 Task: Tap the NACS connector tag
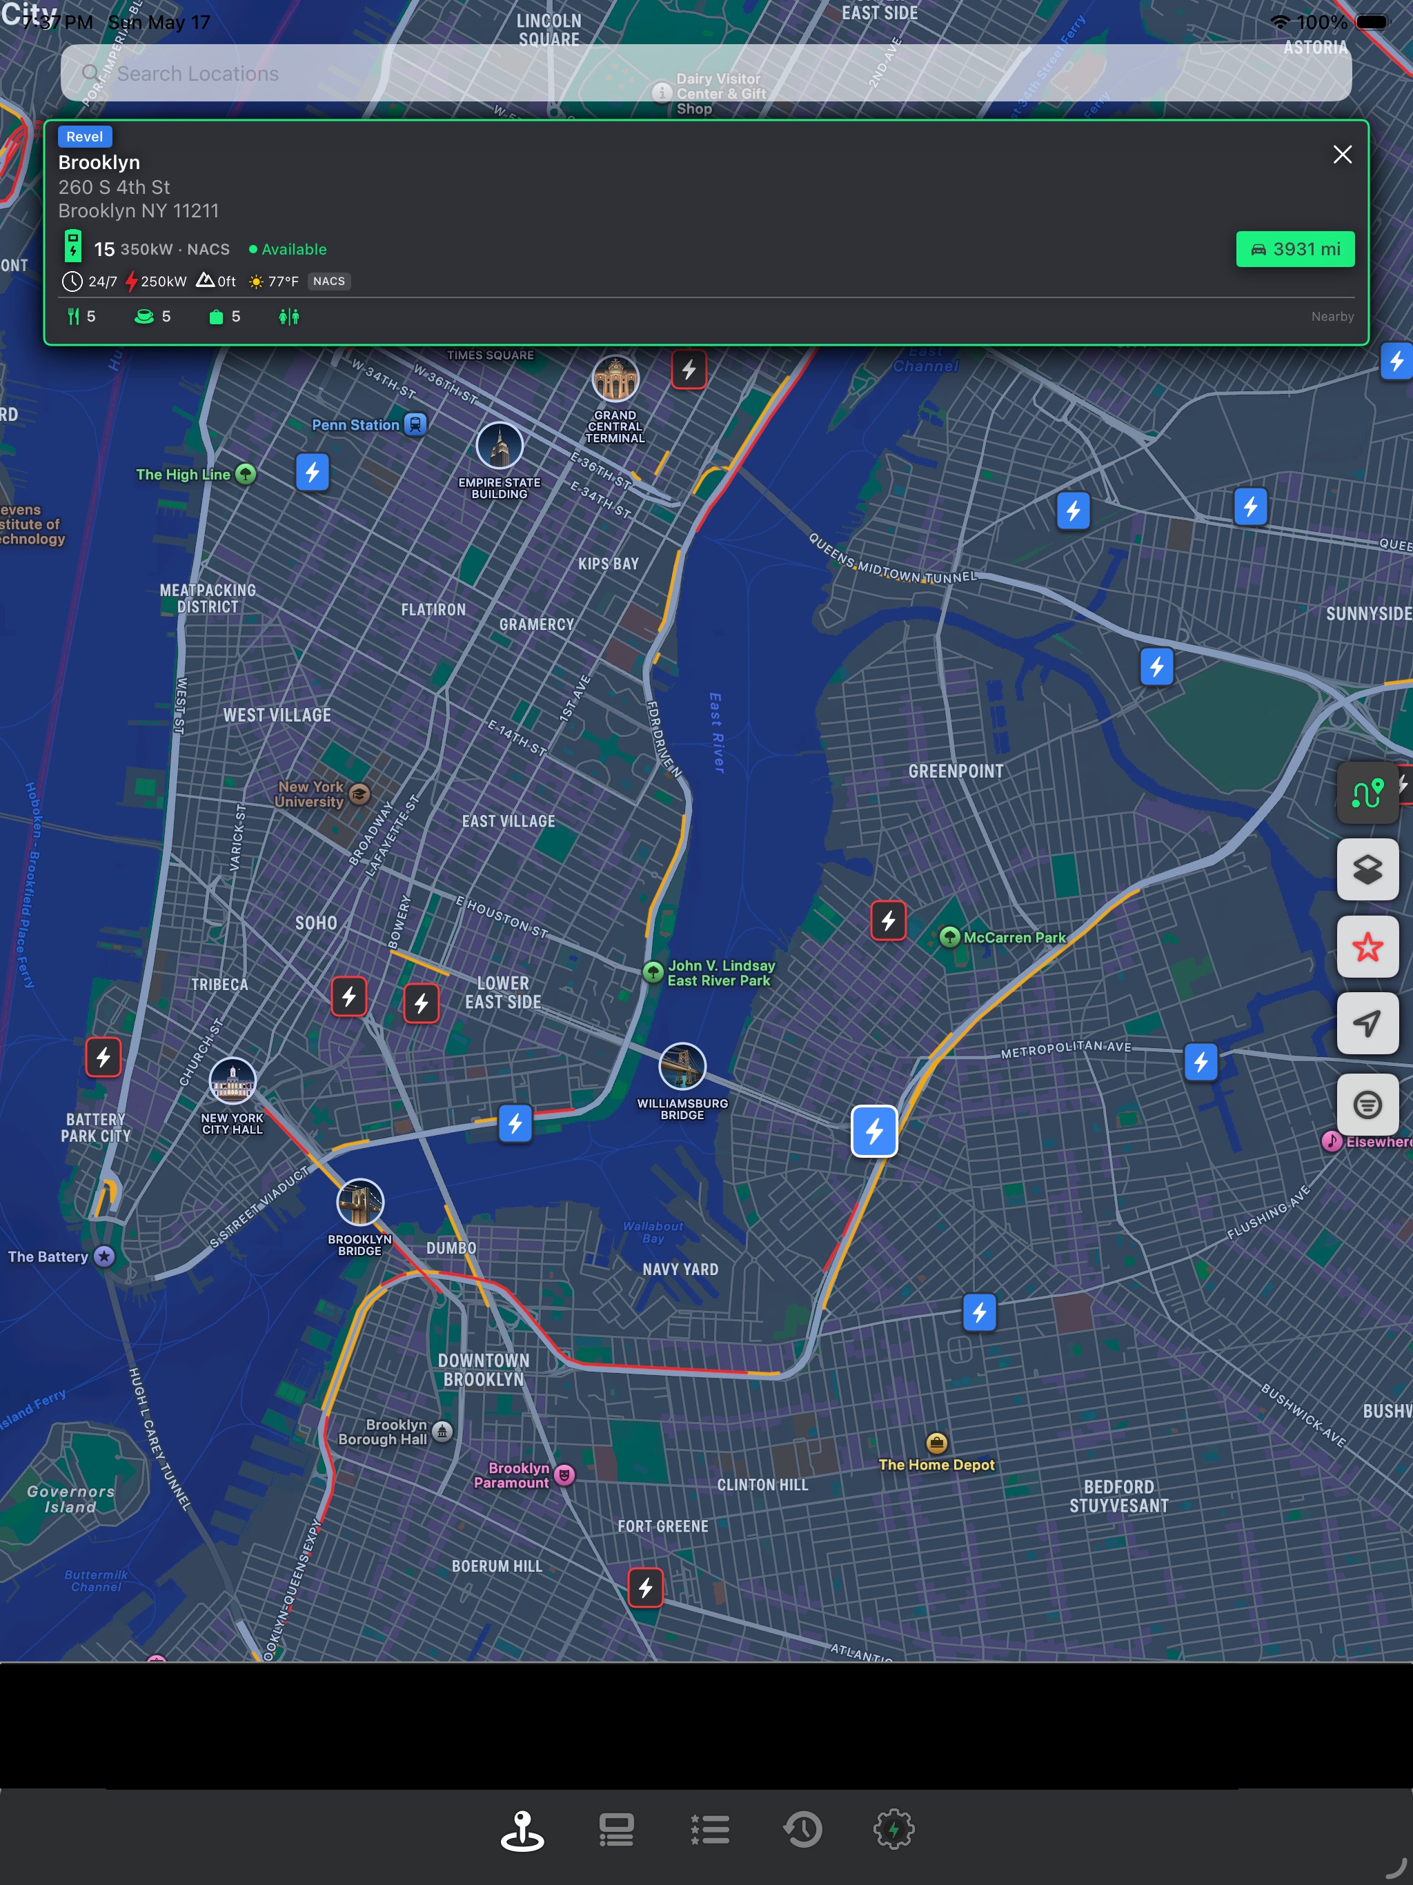tap(329, 282)
